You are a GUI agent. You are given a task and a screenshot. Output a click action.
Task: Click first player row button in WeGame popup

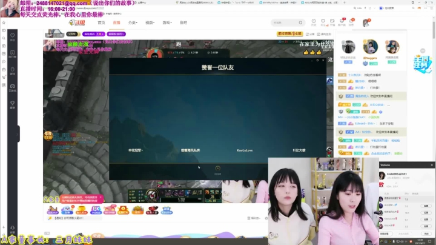tap(426, 206)
